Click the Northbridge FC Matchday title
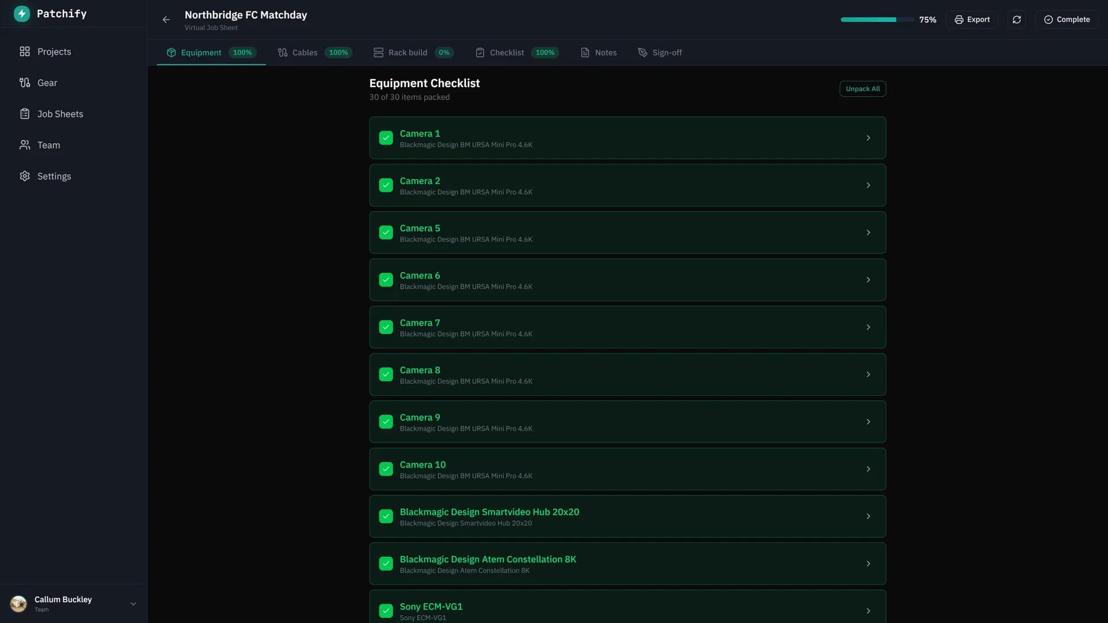Screen dimensions: 1108x623 pos(246,15)
